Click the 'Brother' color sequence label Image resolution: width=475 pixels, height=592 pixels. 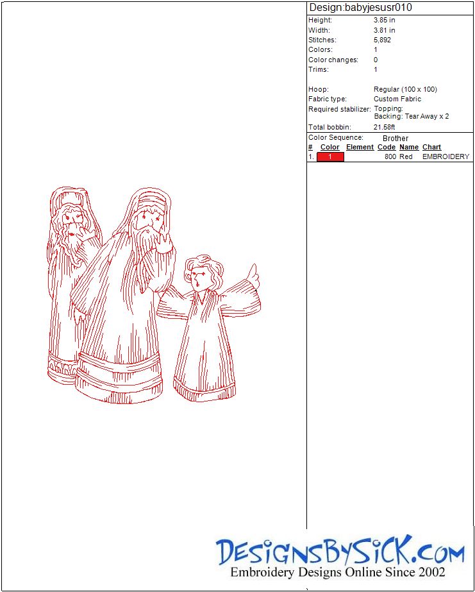point(395,138)
